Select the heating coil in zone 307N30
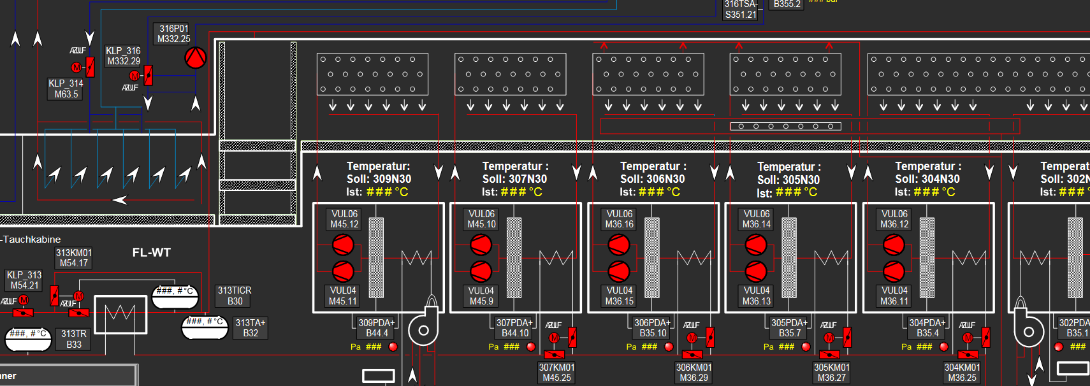The image size is (1090, 386). coord(556,258)
